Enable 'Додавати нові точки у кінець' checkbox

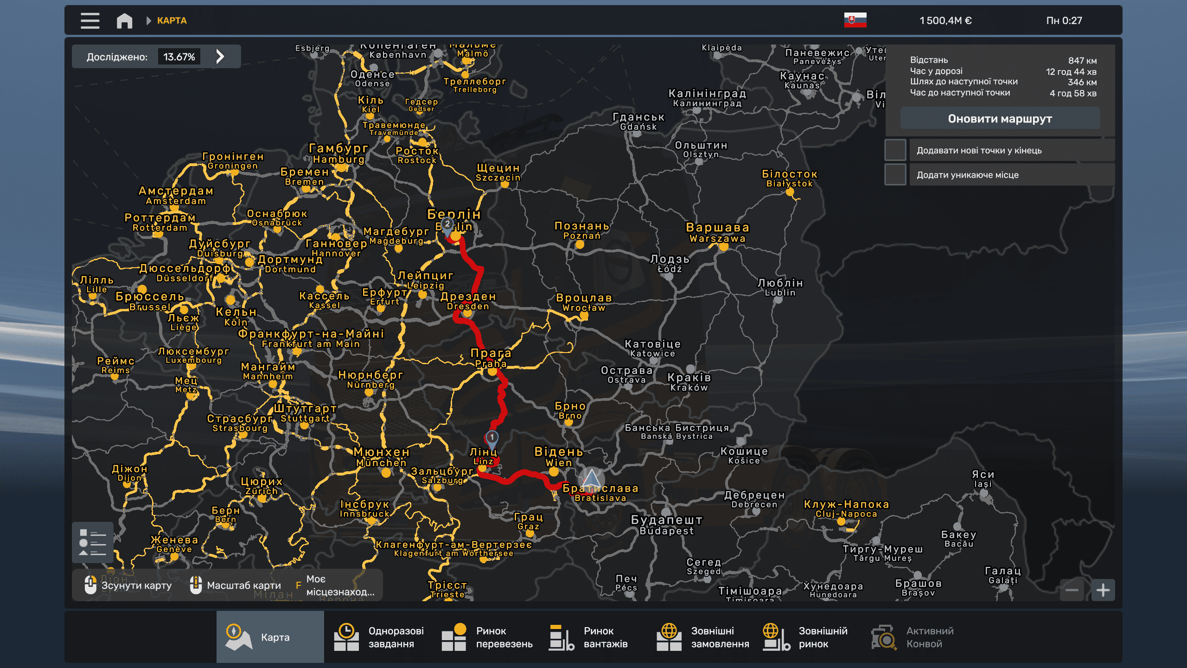click(x=895, y=150)
